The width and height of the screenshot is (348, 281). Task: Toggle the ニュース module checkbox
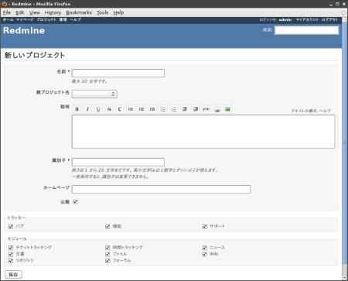pyautogui.click(x=205, y=248)
